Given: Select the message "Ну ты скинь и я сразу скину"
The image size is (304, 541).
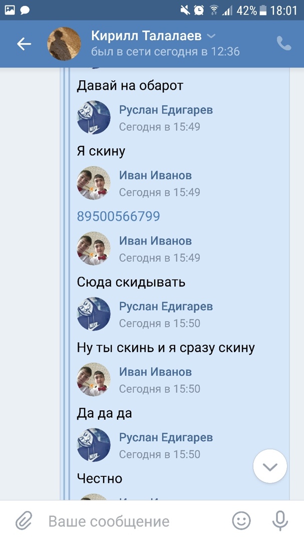Looking at the screenshot, I should [166, 348].
